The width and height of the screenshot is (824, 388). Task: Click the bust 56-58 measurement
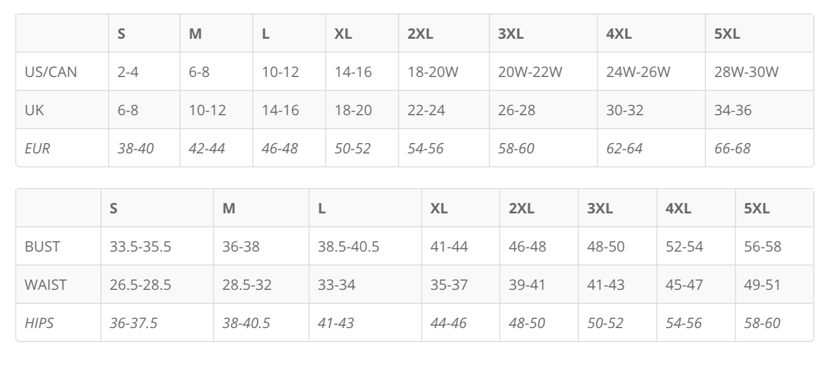(763, 246)
